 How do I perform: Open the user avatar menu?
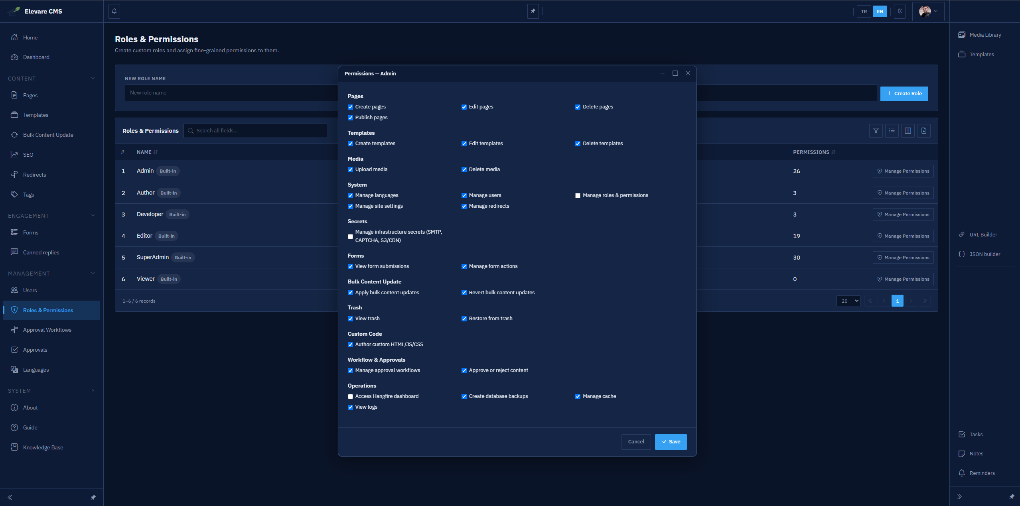(x=928, y=11)
